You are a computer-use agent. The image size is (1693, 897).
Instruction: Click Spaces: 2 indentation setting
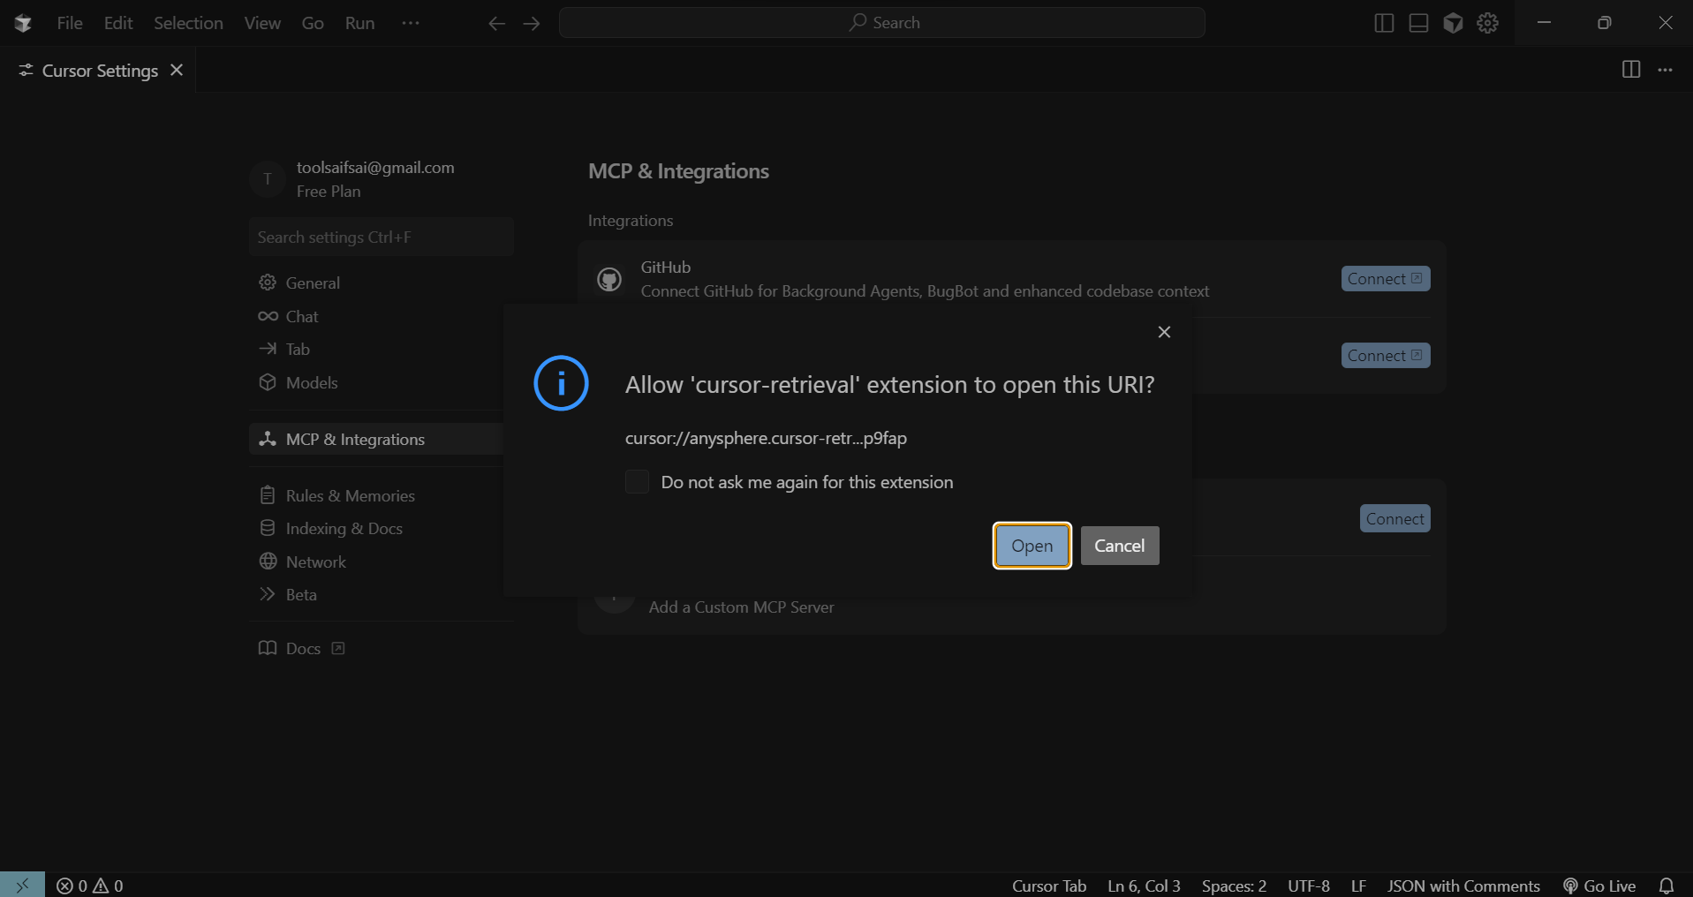(x=1234, y=886)
